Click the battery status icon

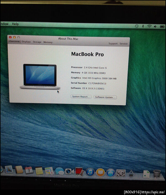pyautogui.click(x=162, y=27)
